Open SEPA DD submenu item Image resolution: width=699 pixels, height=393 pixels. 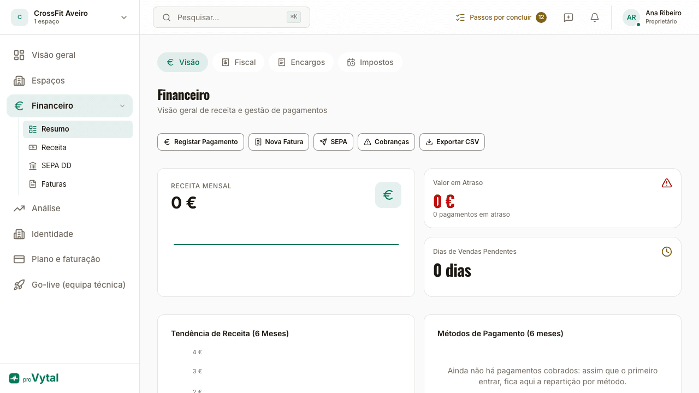(x=78, y=165)
